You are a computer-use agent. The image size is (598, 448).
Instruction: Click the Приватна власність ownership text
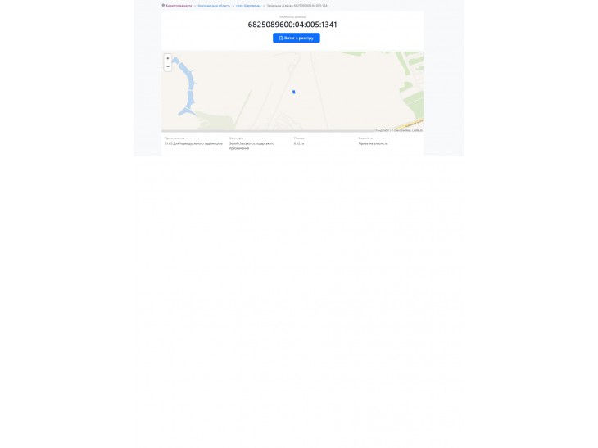(373, 144)
